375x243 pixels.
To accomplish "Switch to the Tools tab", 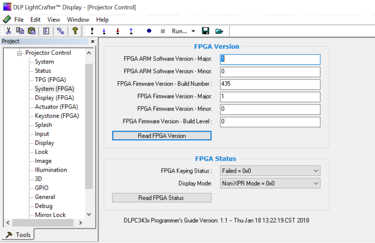I will 18,235.
